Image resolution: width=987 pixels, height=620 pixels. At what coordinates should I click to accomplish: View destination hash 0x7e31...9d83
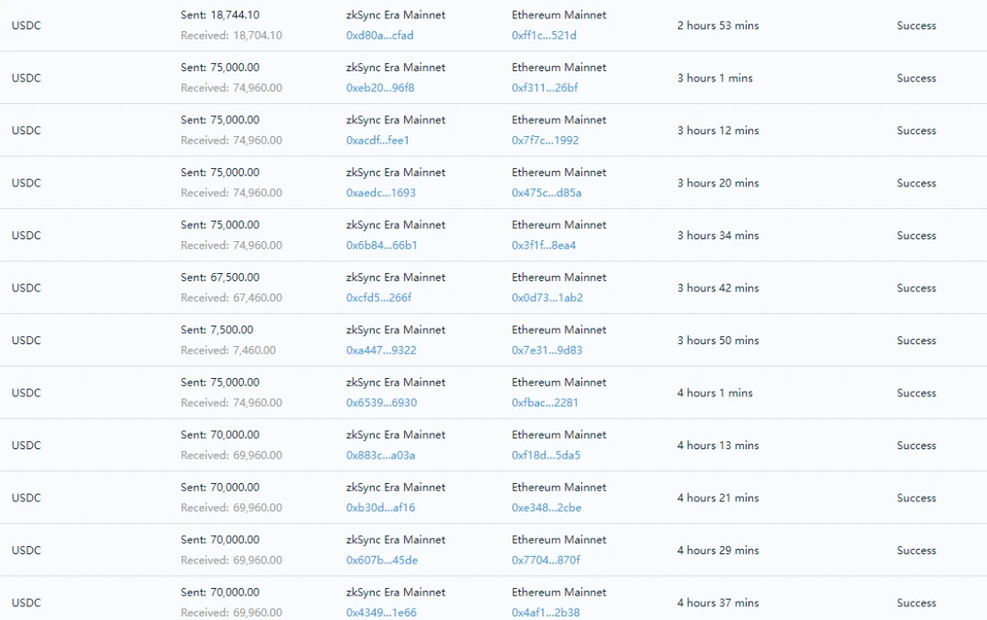pos(547,351)
